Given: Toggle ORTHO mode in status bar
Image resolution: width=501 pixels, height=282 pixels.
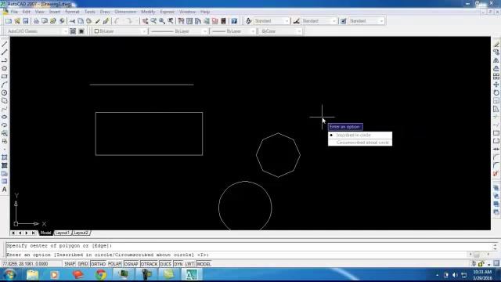Looking at the screenshot, I should [98, 264].
